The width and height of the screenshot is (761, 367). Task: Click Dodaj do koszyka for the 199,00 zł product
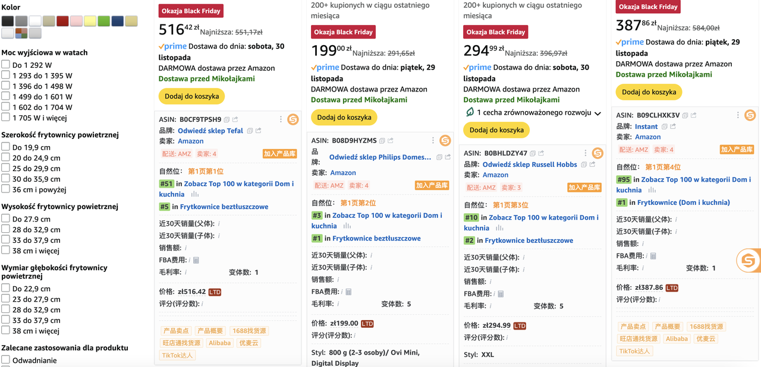(344, 117)
